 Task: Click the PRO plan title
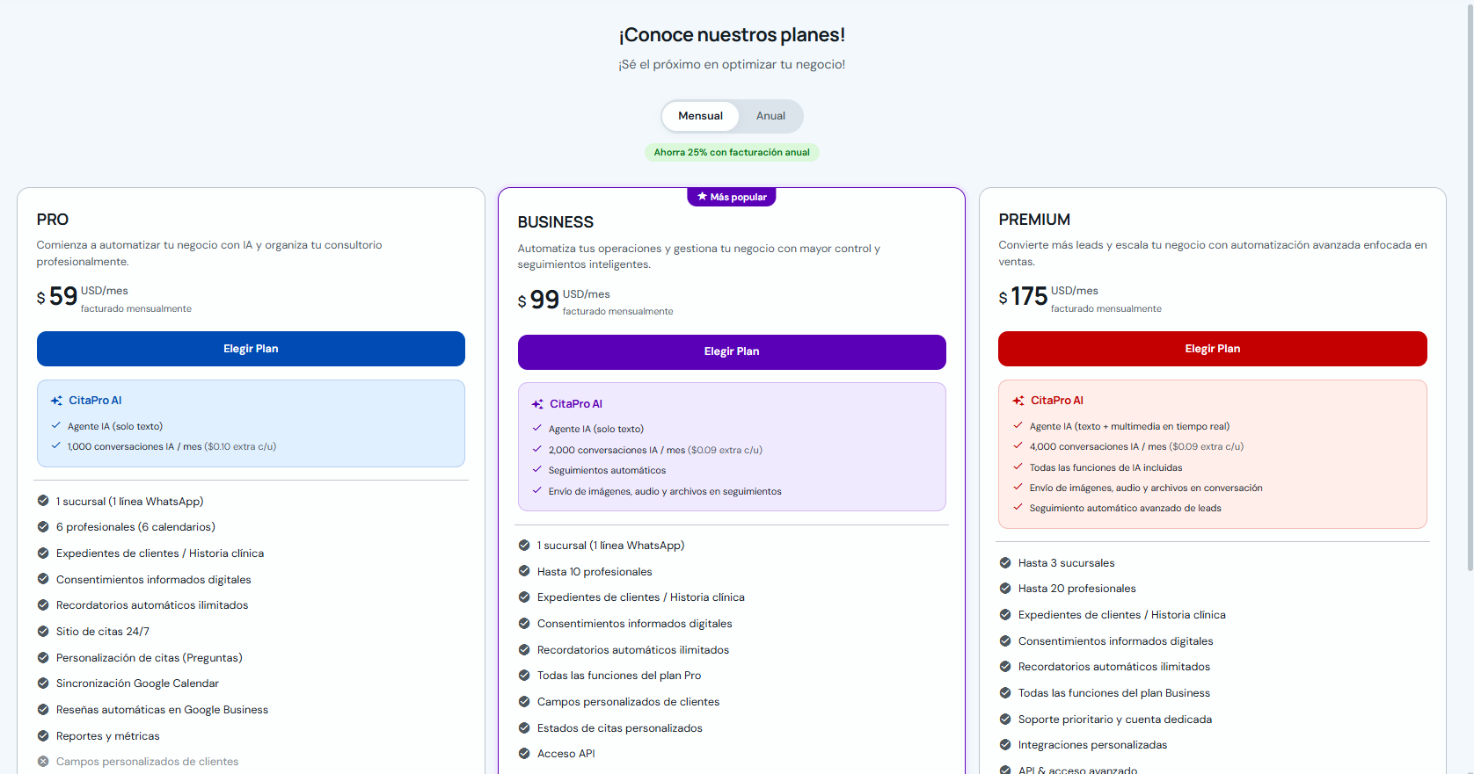click(53, 220)
